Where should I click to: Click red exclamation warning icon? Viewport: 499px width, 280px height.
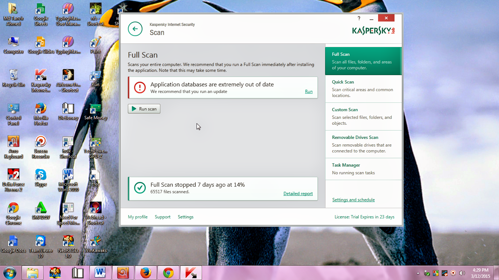(x=140, y=87)
